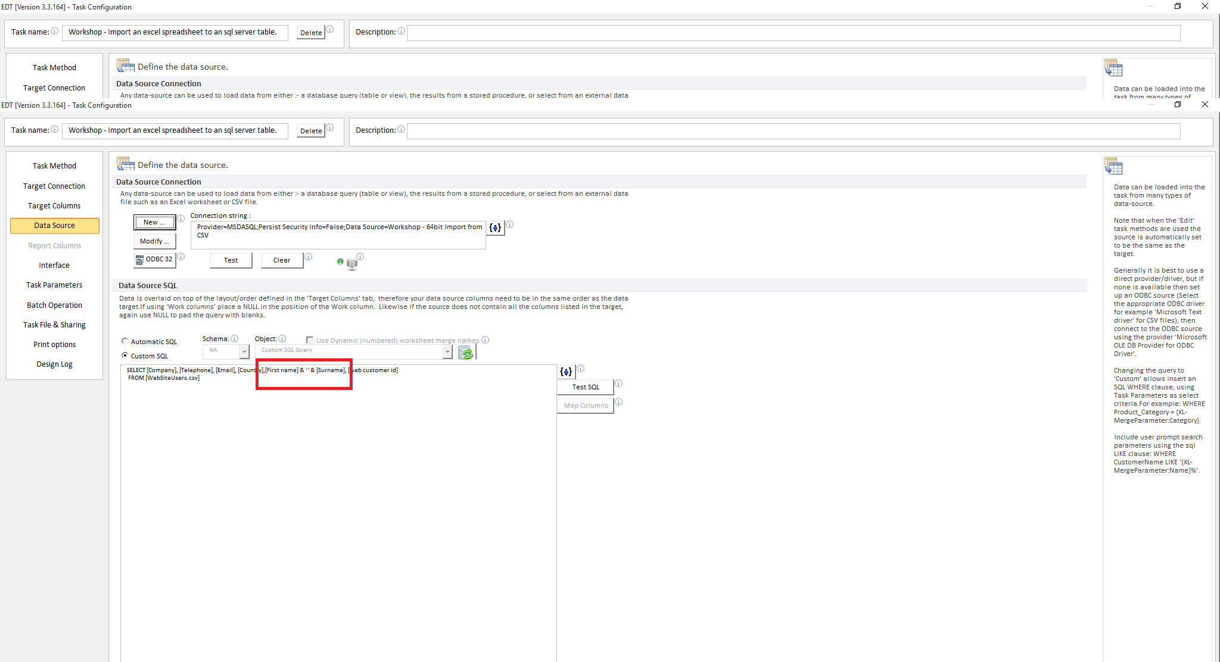Screen dimensions: 1220x662
Task: Click the parameter insert icon beside connection string
Action: (x=495, y=227)
